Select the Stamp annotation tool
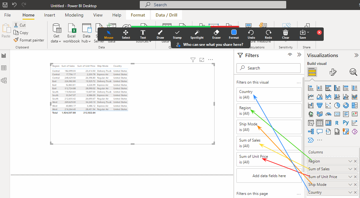 coord(177,34)
